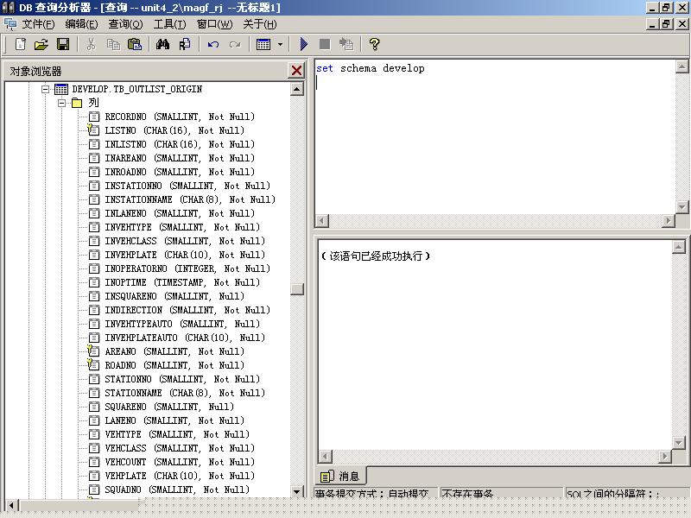
Task: Select INSTATIONNAME column row
Action: point(190,199)
